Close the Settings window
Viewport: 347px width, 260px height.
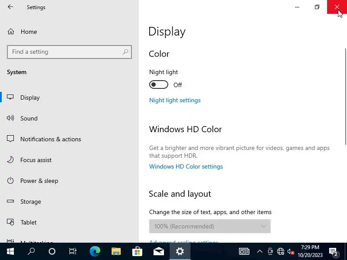point(337,7)
